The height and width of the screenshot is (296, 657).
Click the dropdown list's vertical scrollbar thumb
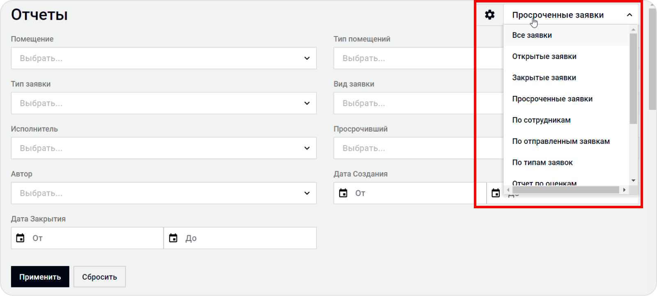point(633,78)
